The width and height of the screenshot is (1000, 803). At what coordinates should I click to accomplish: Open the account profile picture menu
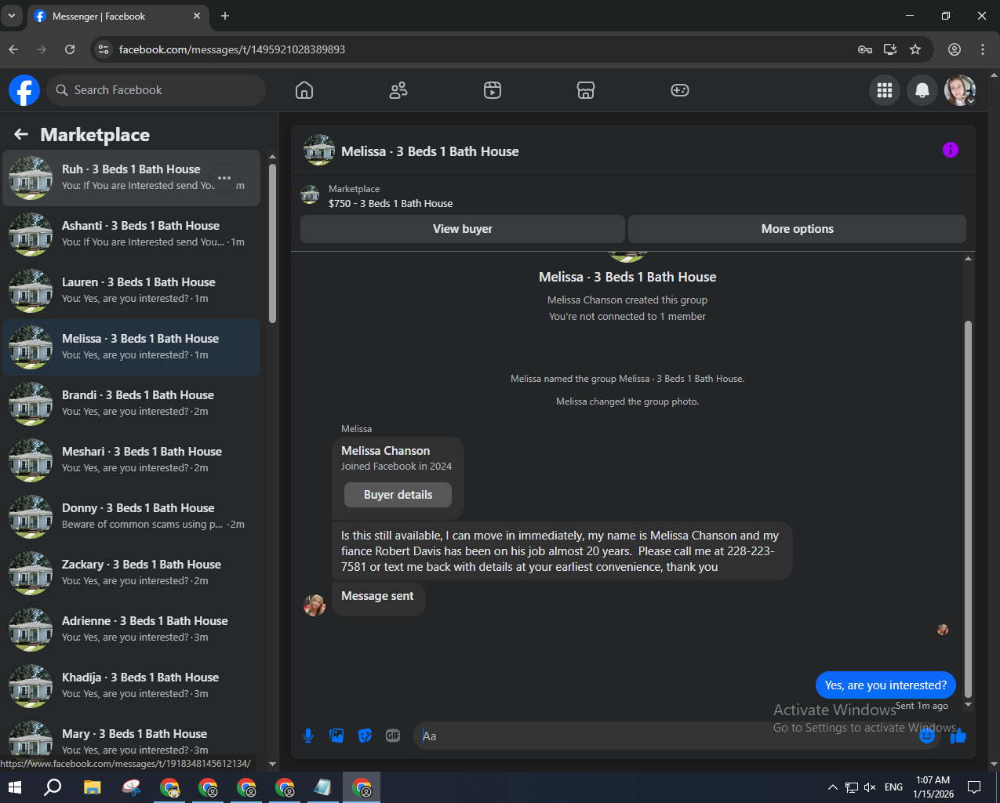(x=960, y=90)
